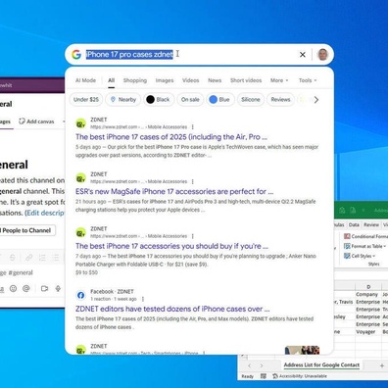Open the emoji picker in Slack composer
This screenshot has width=388, height=388.
click(13, 288)
